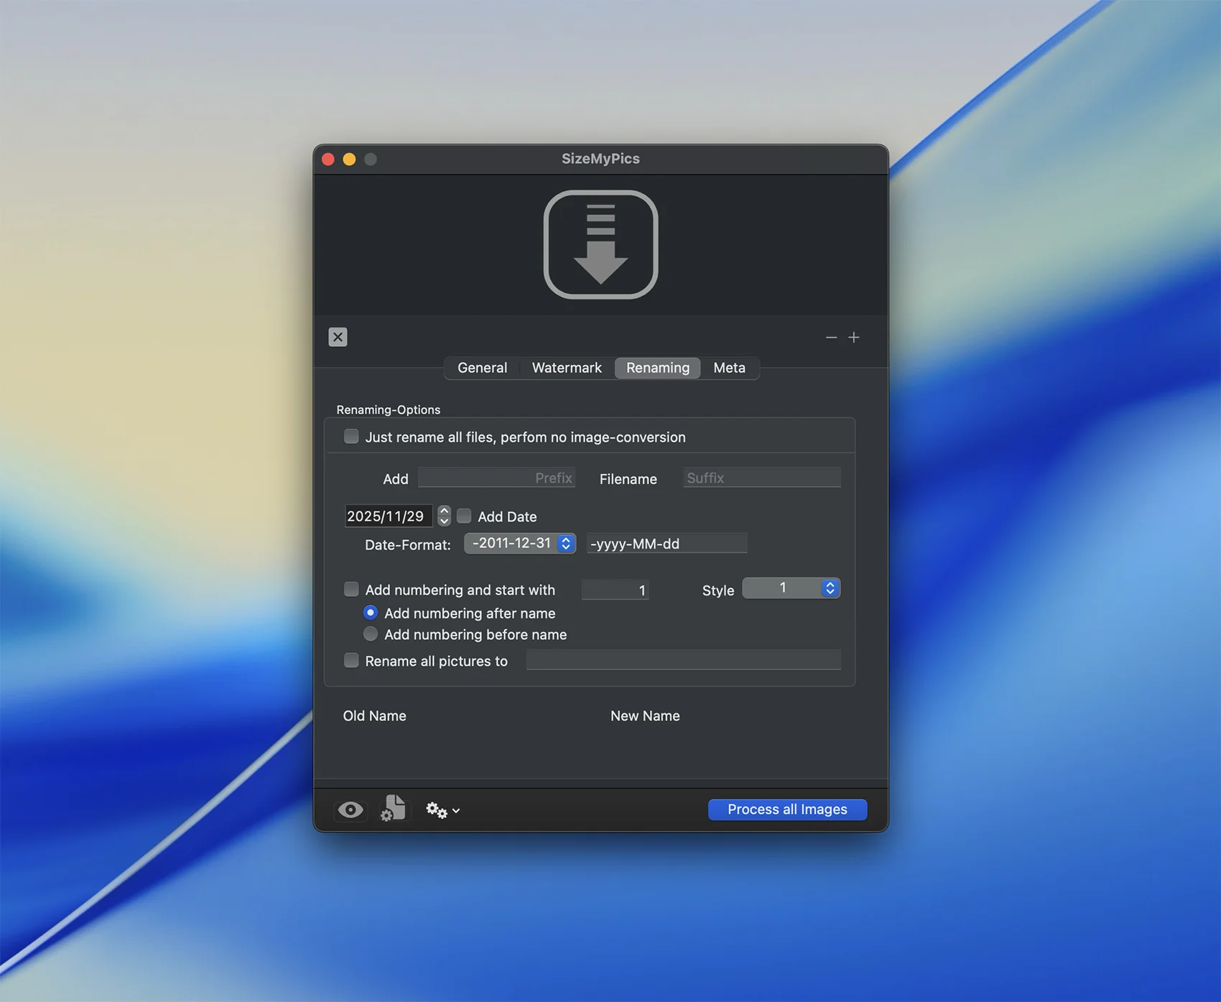
Task: Open the gears settings menu
Action: point(442,810)
